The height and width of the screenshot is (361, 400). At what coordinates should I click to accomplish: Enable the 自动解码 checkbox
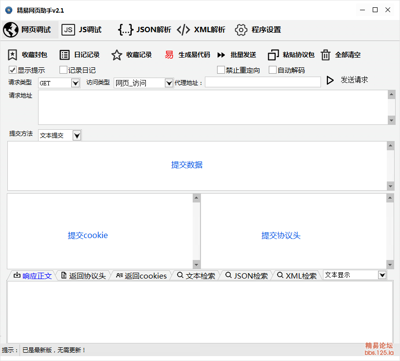273,70
